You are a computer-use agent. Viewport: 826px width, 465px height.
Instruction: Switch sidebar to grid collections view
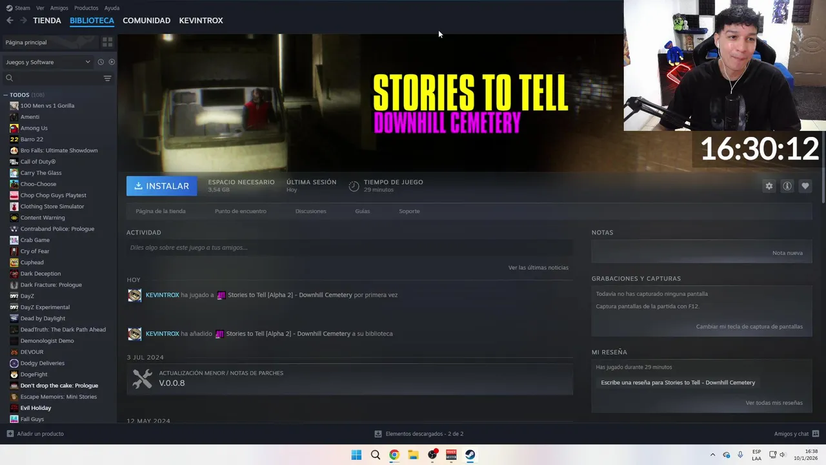coord(107,42)
